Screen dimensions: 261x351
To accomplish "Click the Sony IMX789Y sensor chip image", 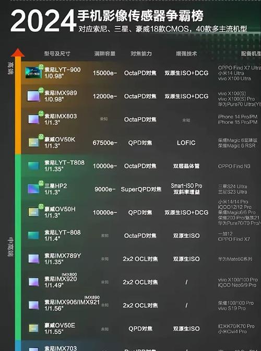I will tap(34, 259).
